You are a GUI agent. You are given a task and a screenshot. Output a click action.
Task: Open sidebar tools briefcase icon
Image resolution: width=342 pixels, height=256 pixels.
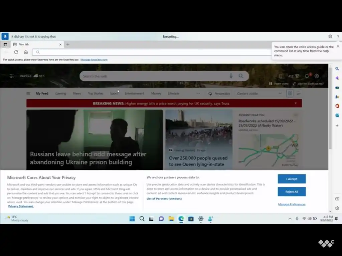point(337,88)
